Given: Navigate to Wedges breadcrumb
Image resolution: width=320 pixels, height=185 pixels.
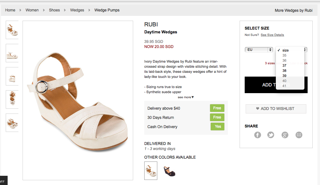Looking at the screenshot, I should (77, 10).
